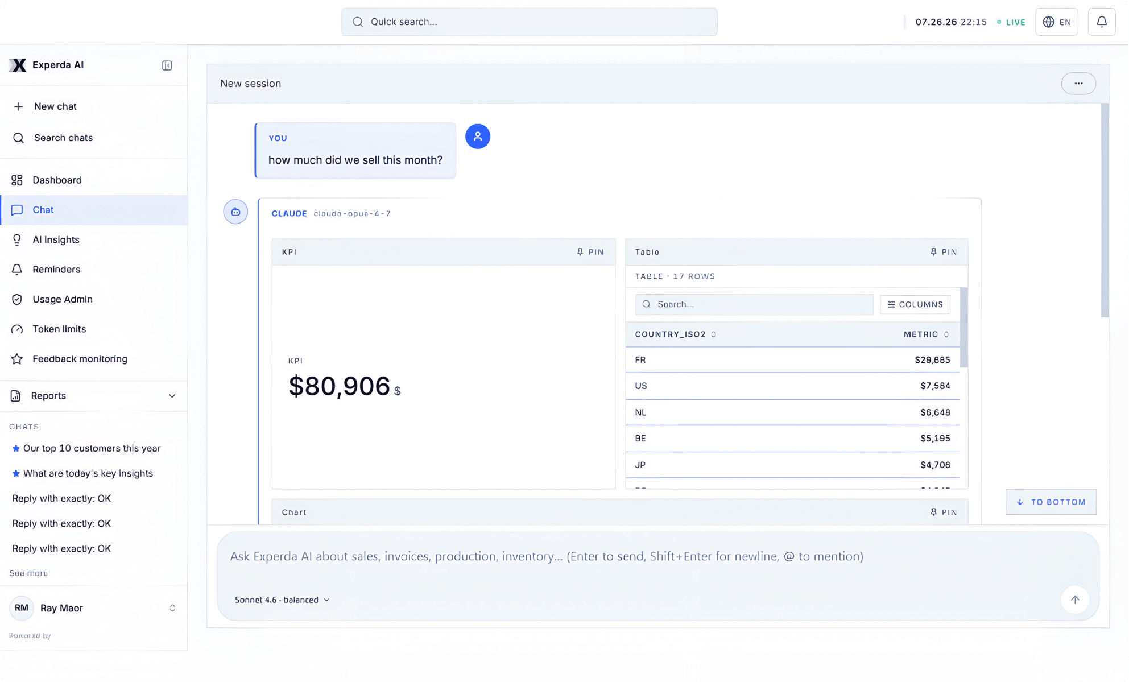Click the table's vertical scrollbar
1129x682 pixels.
[x=964, y=328]
